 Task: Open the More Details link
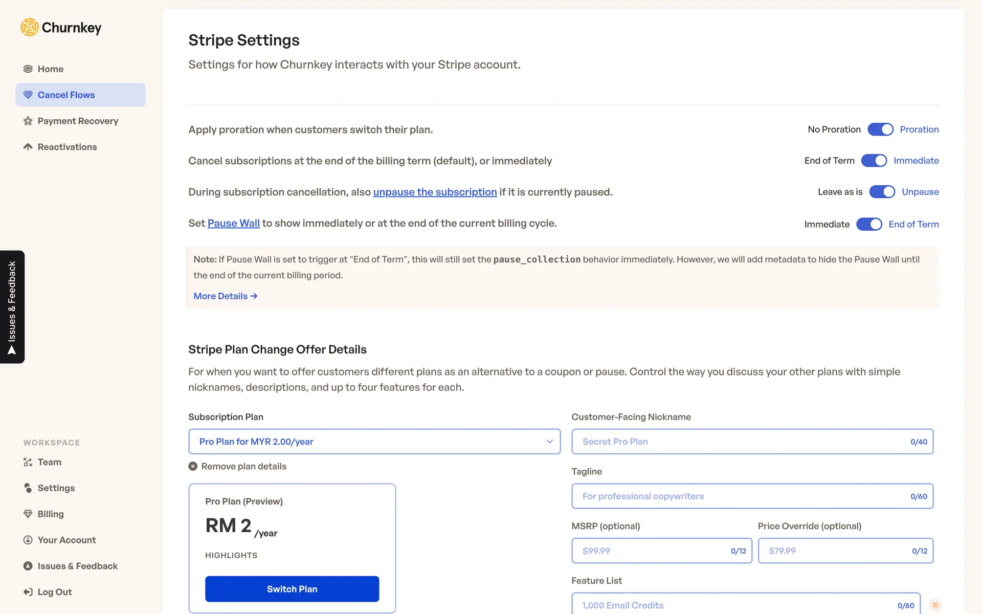pyautogui.click(x=225, y=296)
